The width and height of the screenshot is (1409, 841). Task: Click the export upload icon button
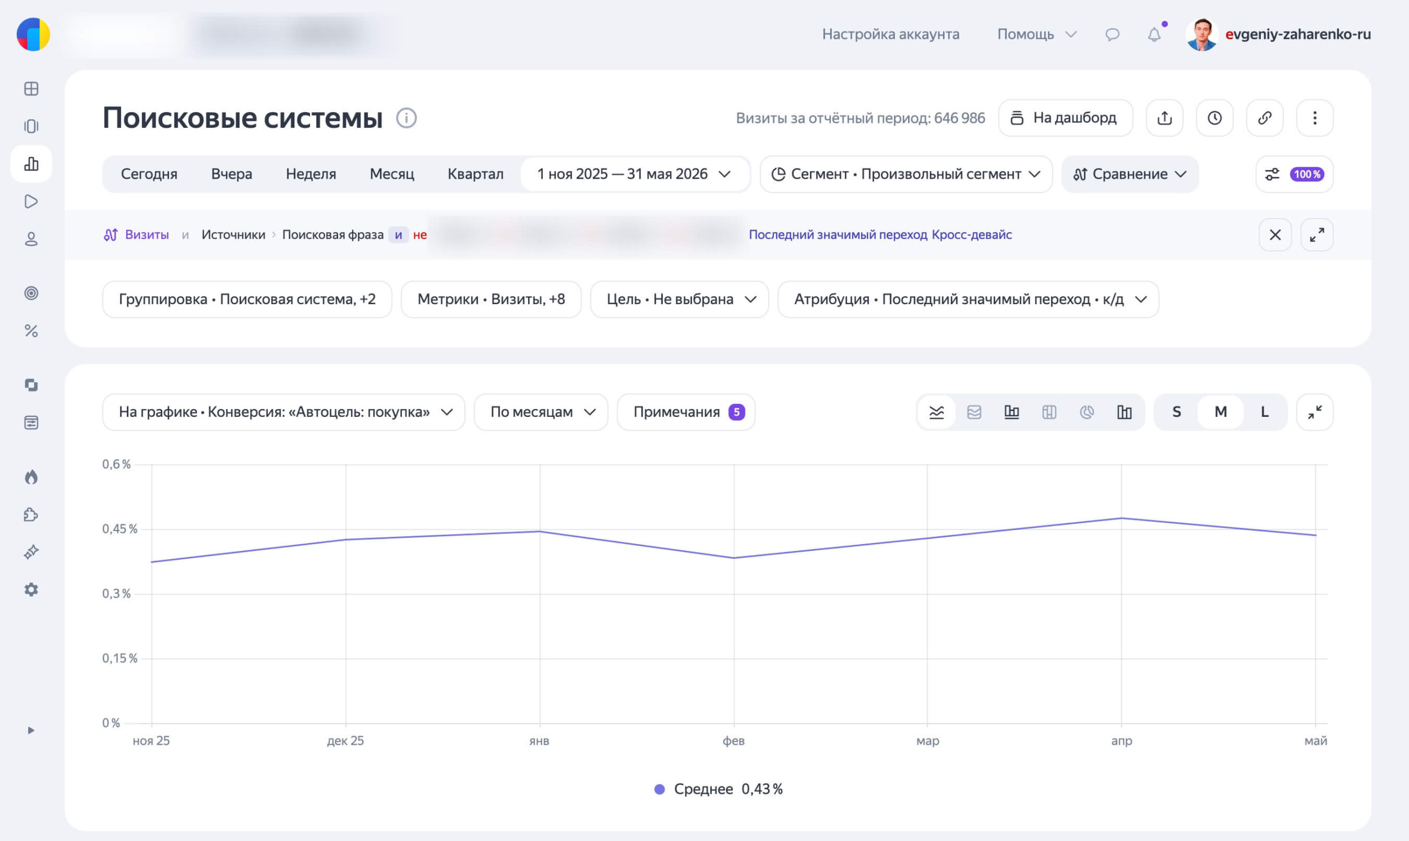coord(1164,118)
